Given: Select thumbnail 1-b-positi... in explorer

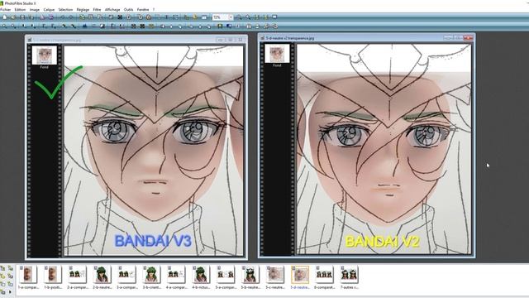Looking at the screenshot, I should coord(53,277).
